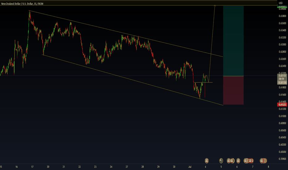Click the 0.59800 price scale label
The width and height of the screenshot is (288, 170).
(x=282, y=159)
